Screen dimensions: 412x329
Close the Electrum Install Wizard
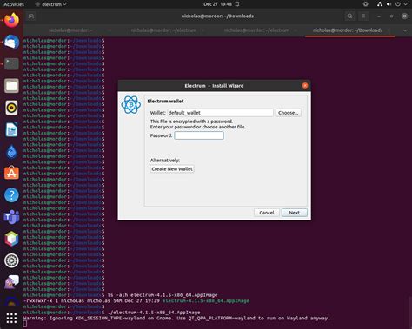coord(305,86)
